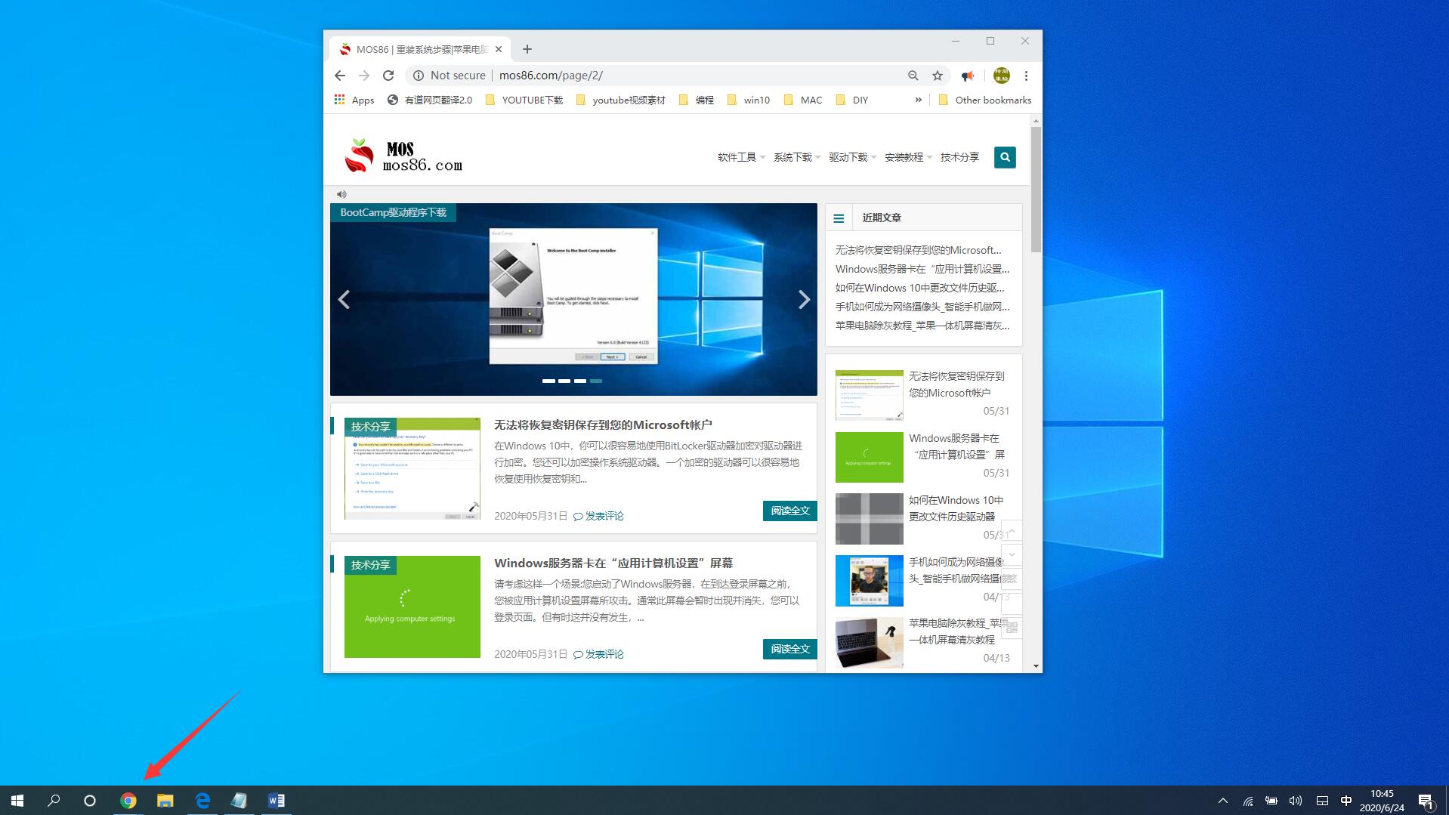Bookmark this page with the star

point(938,76)
